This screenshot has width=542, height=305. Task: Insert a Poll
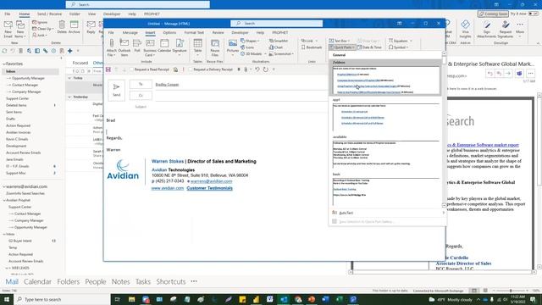137,46
